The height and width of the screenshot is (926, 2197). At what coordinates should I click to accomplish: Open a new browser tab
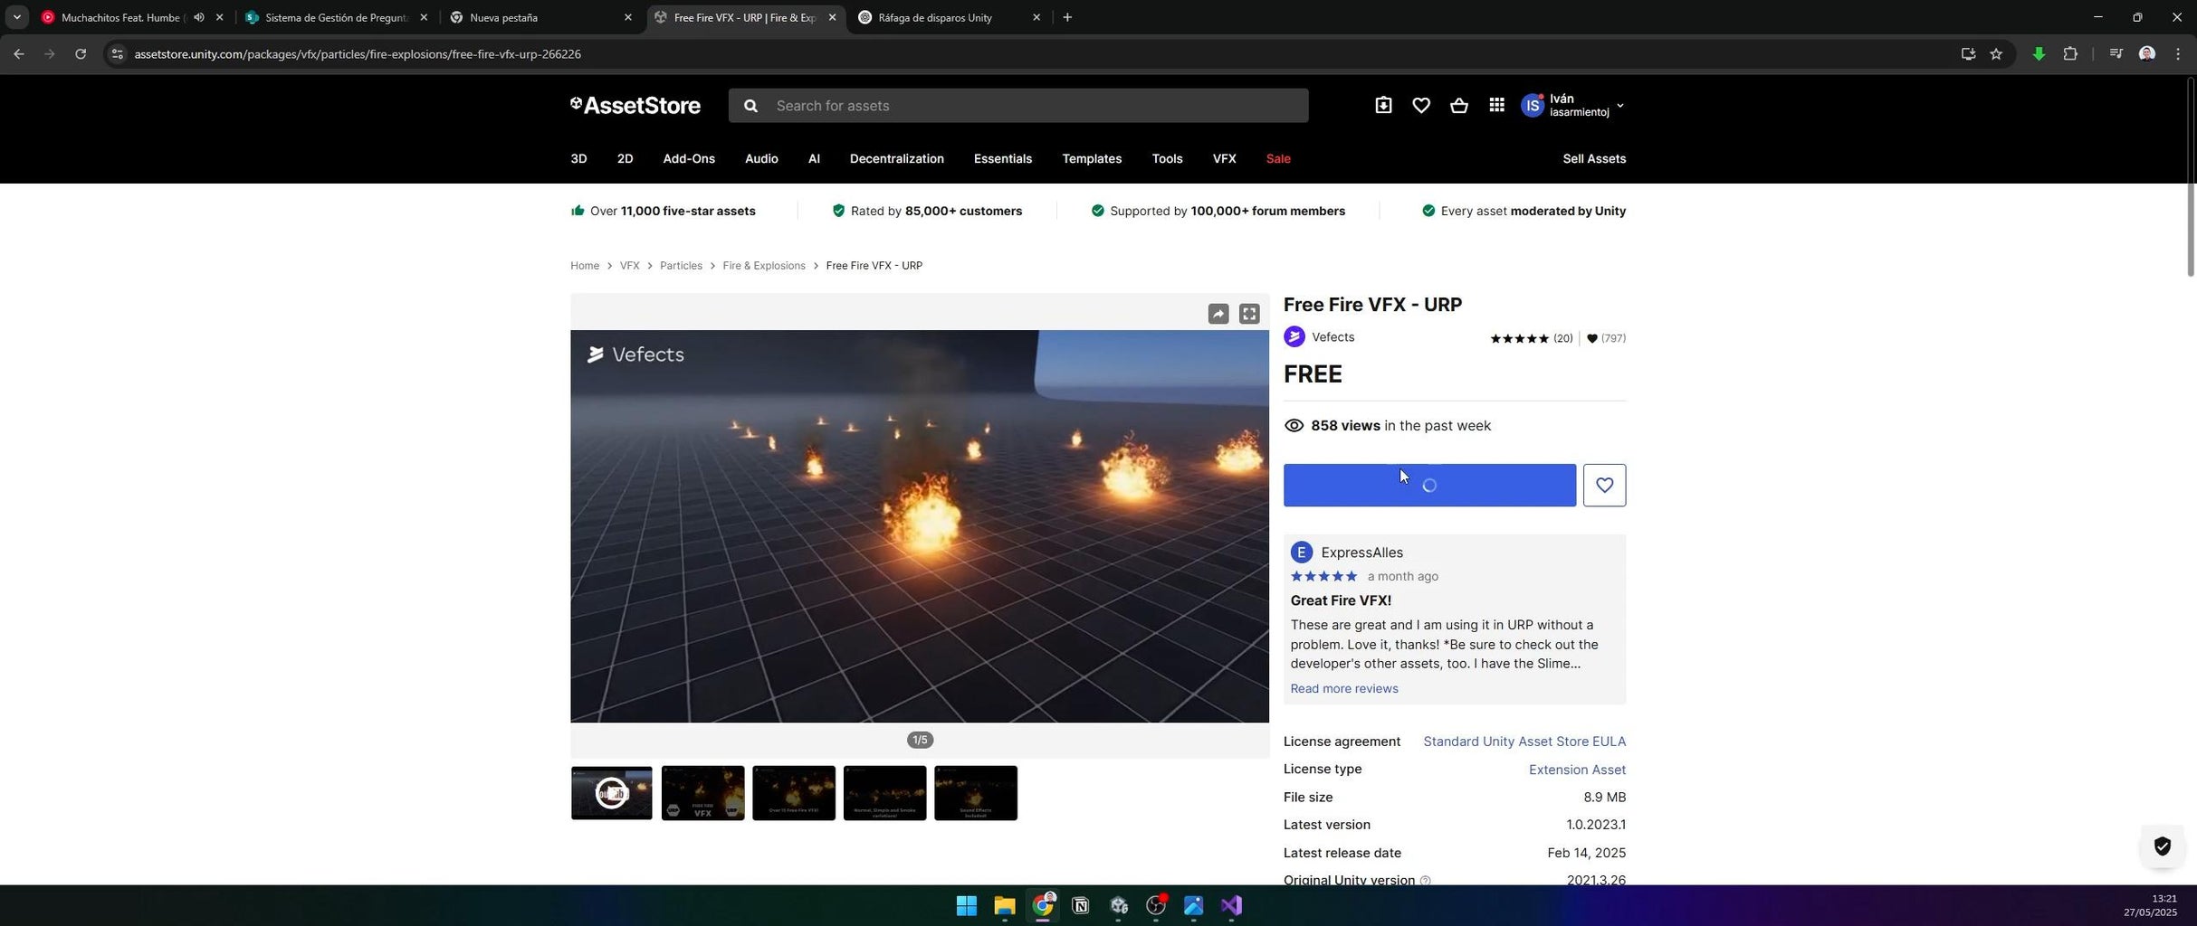click(1067, 17)
